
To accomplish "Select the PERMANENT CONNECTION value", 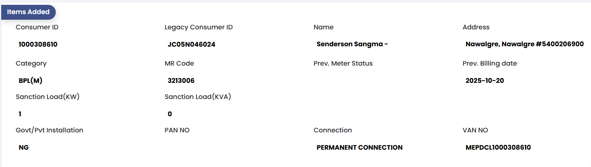I will [359, 148].
